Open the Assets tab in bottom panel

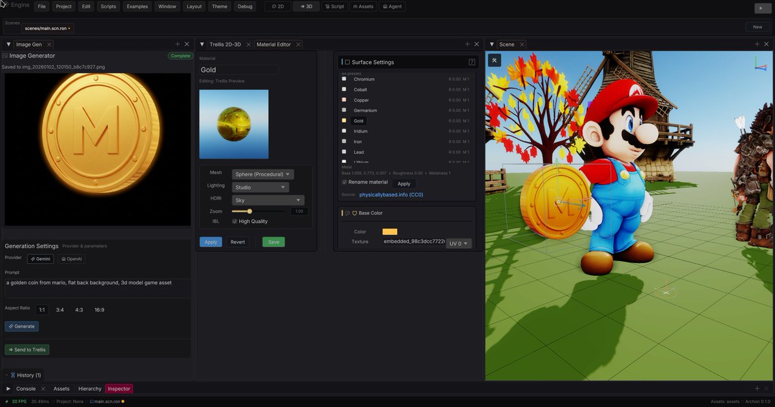coord(61,389)
